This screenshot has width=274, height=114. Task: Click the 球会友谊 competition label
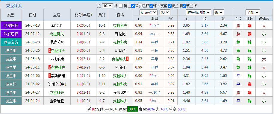click(11, 42)
